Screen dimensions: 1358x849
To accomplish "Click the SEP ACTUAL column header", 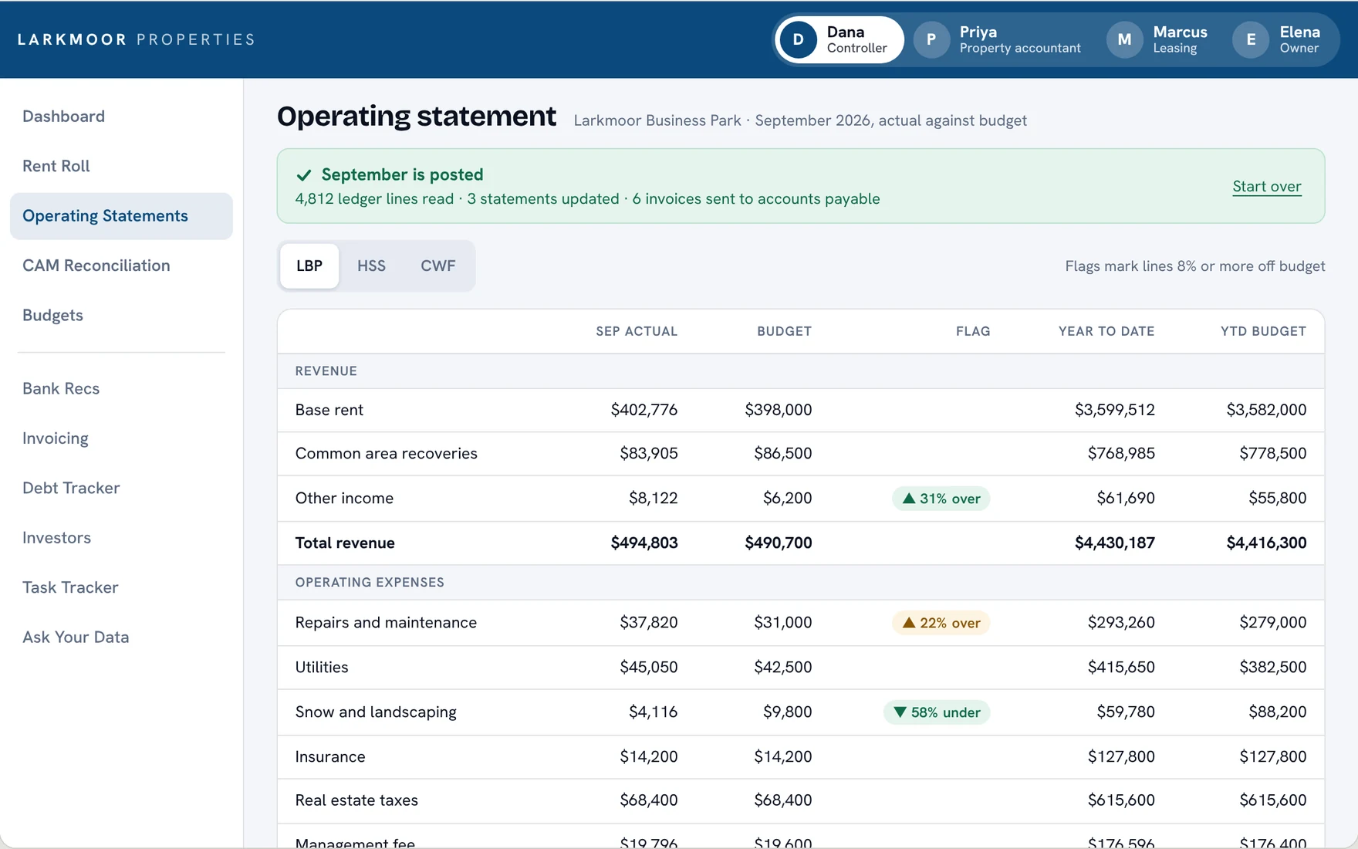I will click(637, 332).
